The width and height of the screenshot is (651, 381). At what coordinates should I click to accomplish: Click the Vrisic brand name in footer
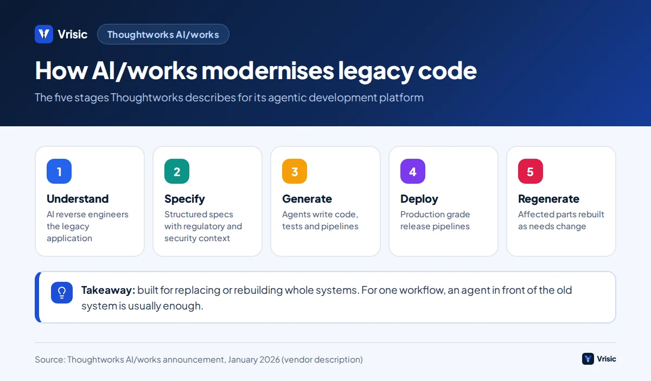click(607, 359)
